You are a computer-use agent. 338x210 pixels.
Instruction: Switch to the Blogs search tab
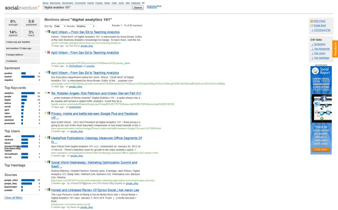pos(46,3)
